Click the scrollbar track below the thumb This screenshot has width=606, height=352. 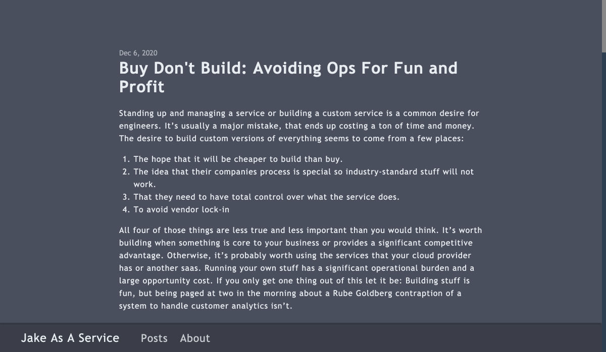[x=603, y=202]
